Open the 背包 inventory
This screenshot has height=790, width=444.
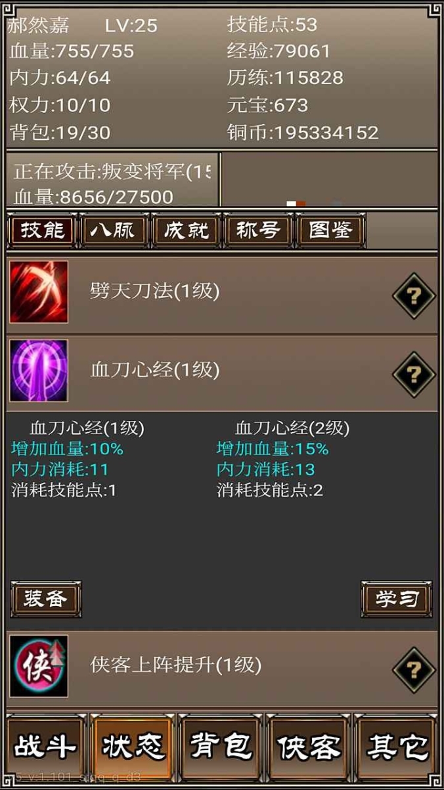click(221, 747)
